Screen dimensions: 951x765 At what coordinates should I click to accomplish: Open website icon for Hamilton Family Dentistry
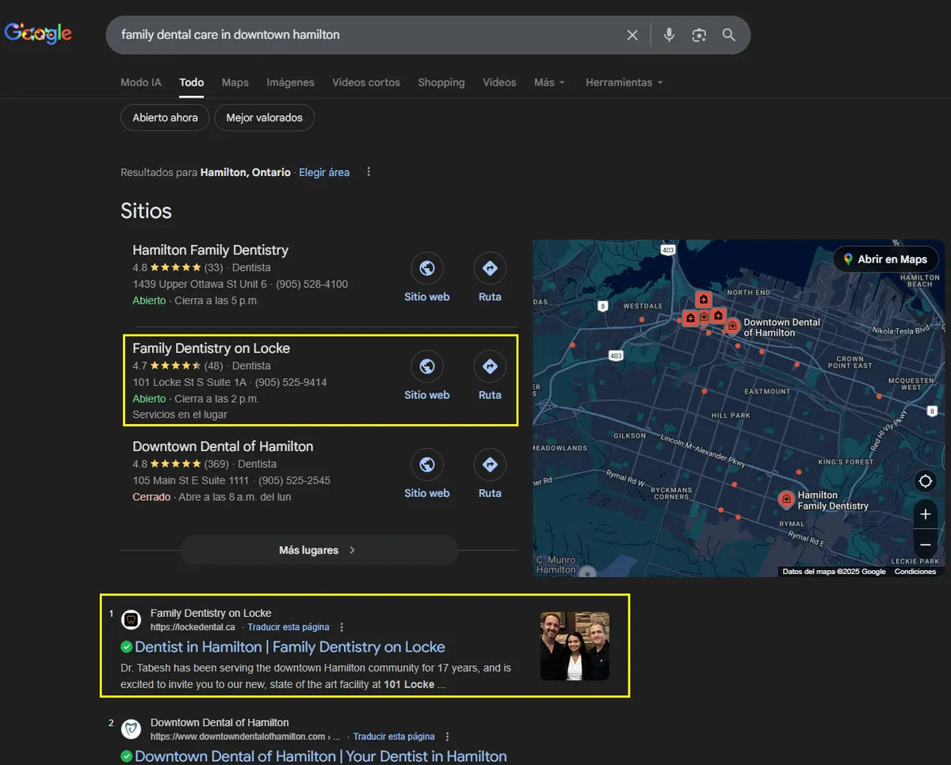point(427,268)
